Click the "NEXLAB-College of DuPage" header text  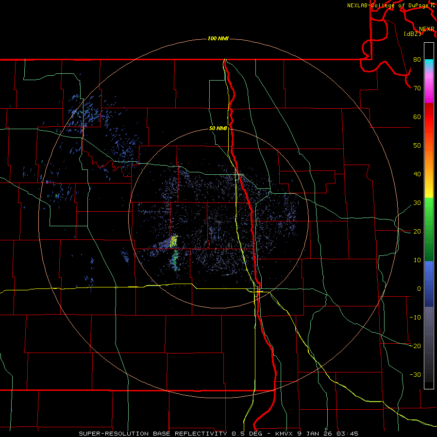click(387, 5)
